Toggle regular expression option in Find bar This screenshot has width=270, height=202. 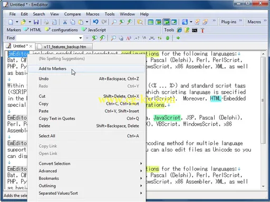[x=137, y=38]
